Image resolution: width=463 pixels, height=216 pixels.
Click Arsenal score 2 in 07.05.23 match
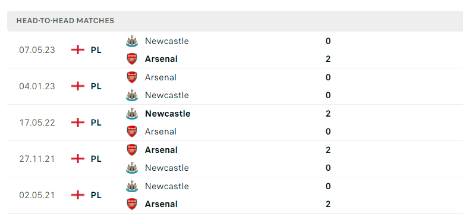tap(328, 59)
